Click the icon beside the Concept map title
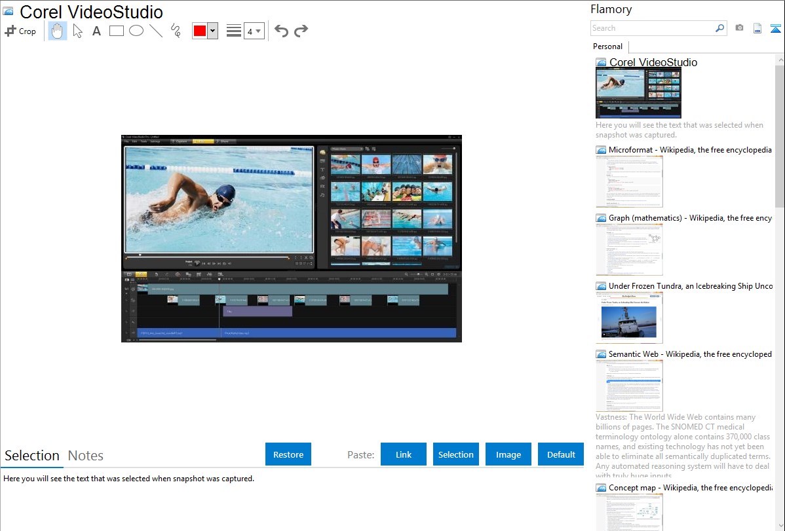 [x=601, y=488]
